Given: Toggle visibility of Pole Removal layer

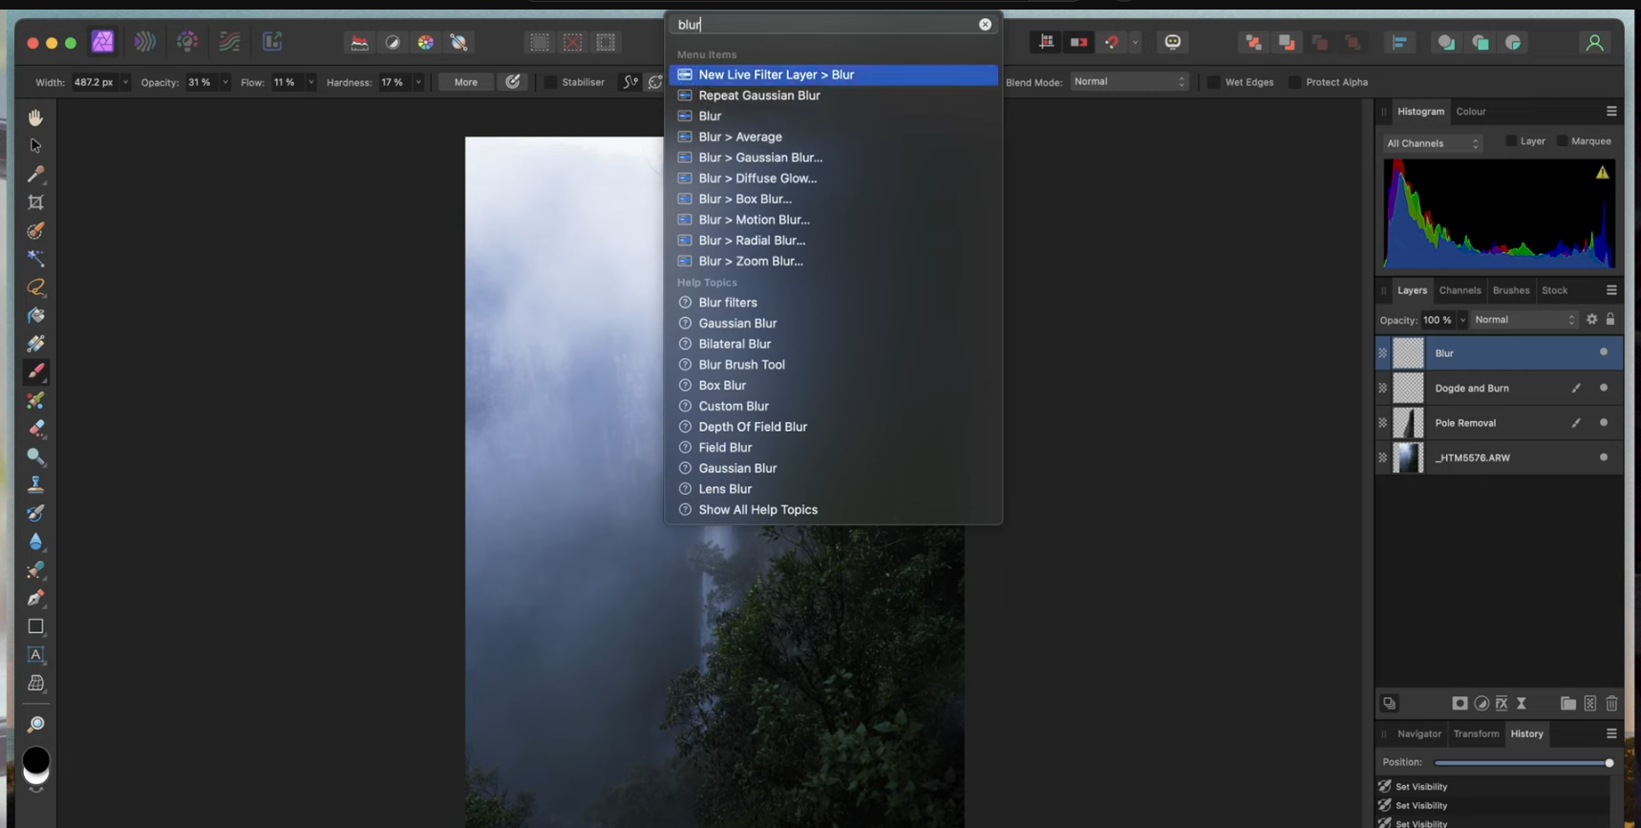Looking at the screenshot, I should (1604, 422).
